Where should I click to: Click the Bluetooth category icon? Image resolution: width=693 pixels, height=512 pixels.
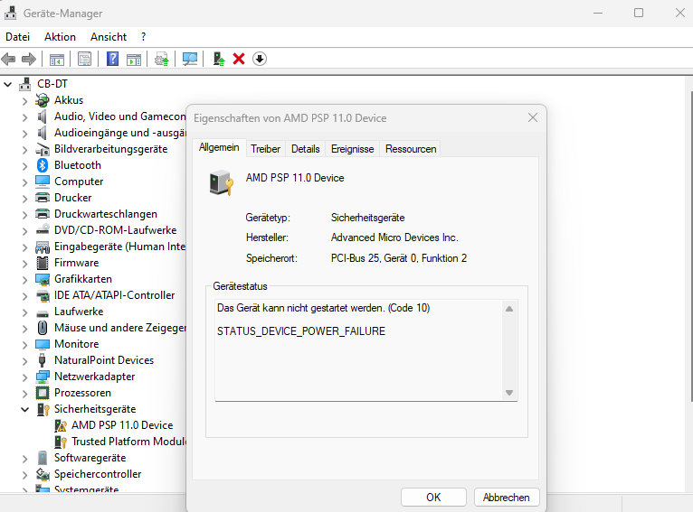point(43,165)
